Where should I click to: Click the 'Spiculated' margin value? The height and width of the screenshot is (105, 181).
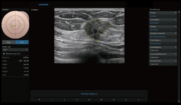coord(154,30)
